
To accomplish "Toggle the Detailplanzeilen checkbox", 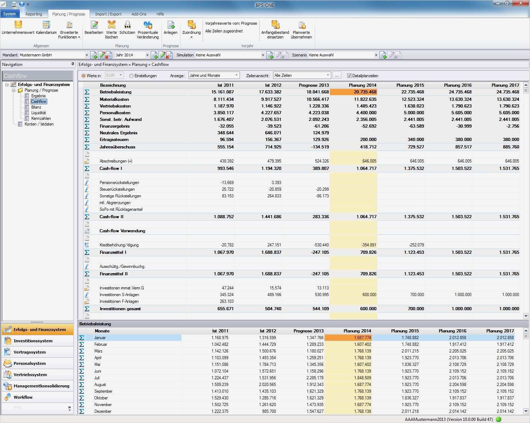I will [x=349, y=76].
